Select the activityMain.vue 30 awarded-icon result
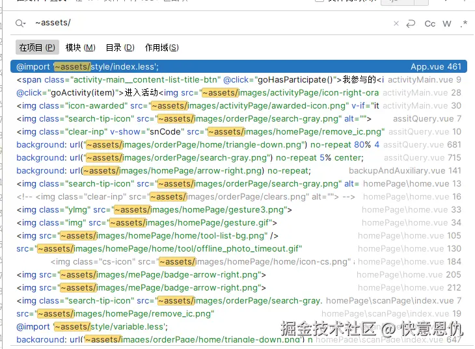 click(x=239, y=106)
